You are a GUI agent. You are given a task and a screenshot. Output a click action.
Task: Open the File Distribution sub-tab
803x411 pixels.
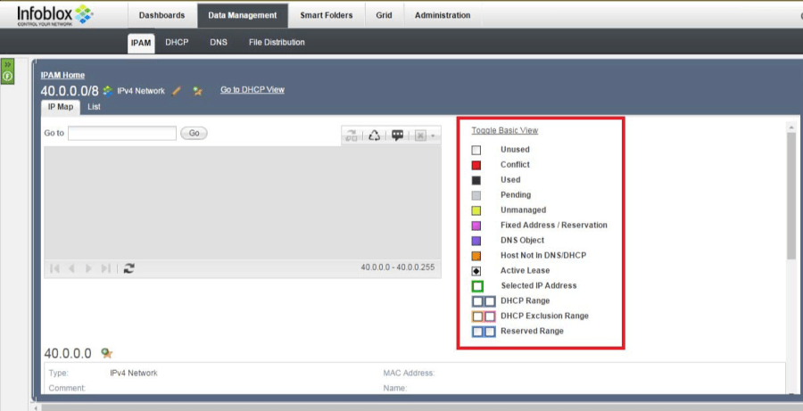click(277, 43)
